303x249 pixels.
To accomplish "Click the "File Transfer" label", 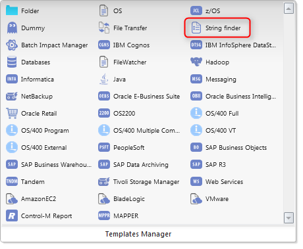I will [130, 28].
